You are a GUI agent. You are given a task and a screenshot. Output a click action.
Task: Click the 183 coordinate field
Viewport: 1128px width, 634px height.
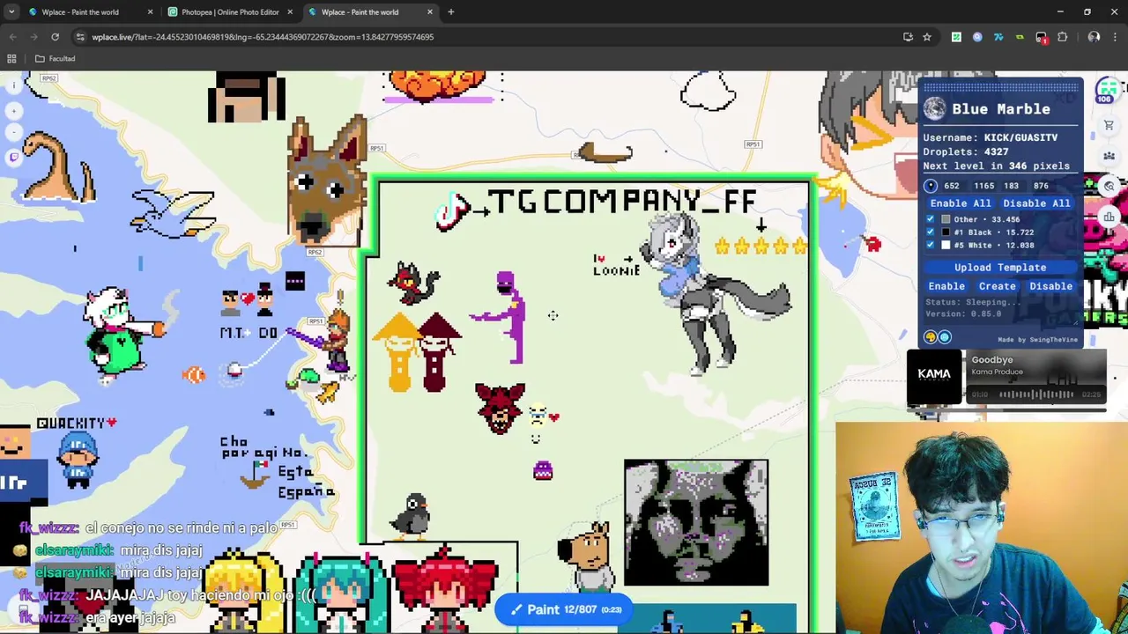point(1011,186)
